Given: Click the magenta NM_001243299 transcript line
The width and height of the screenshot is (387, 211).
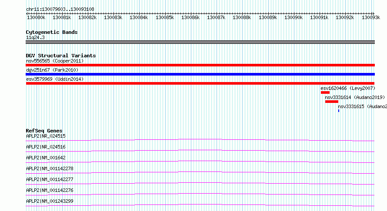Looking at the screenshot, I should pos(200,205).
